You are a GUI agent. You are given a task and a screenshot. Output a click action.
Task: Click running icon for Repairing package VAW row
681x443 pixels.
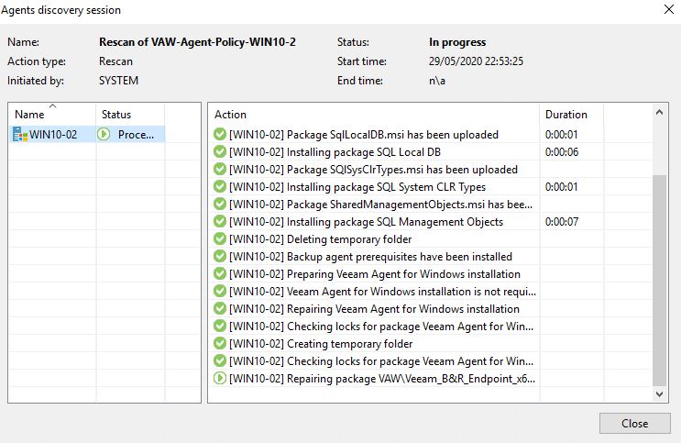coord(220,378)
